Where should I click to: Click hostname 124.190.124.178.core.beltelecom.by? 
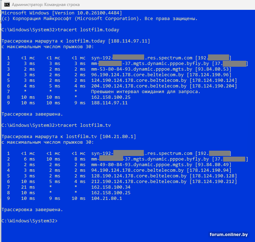(139, 80)
